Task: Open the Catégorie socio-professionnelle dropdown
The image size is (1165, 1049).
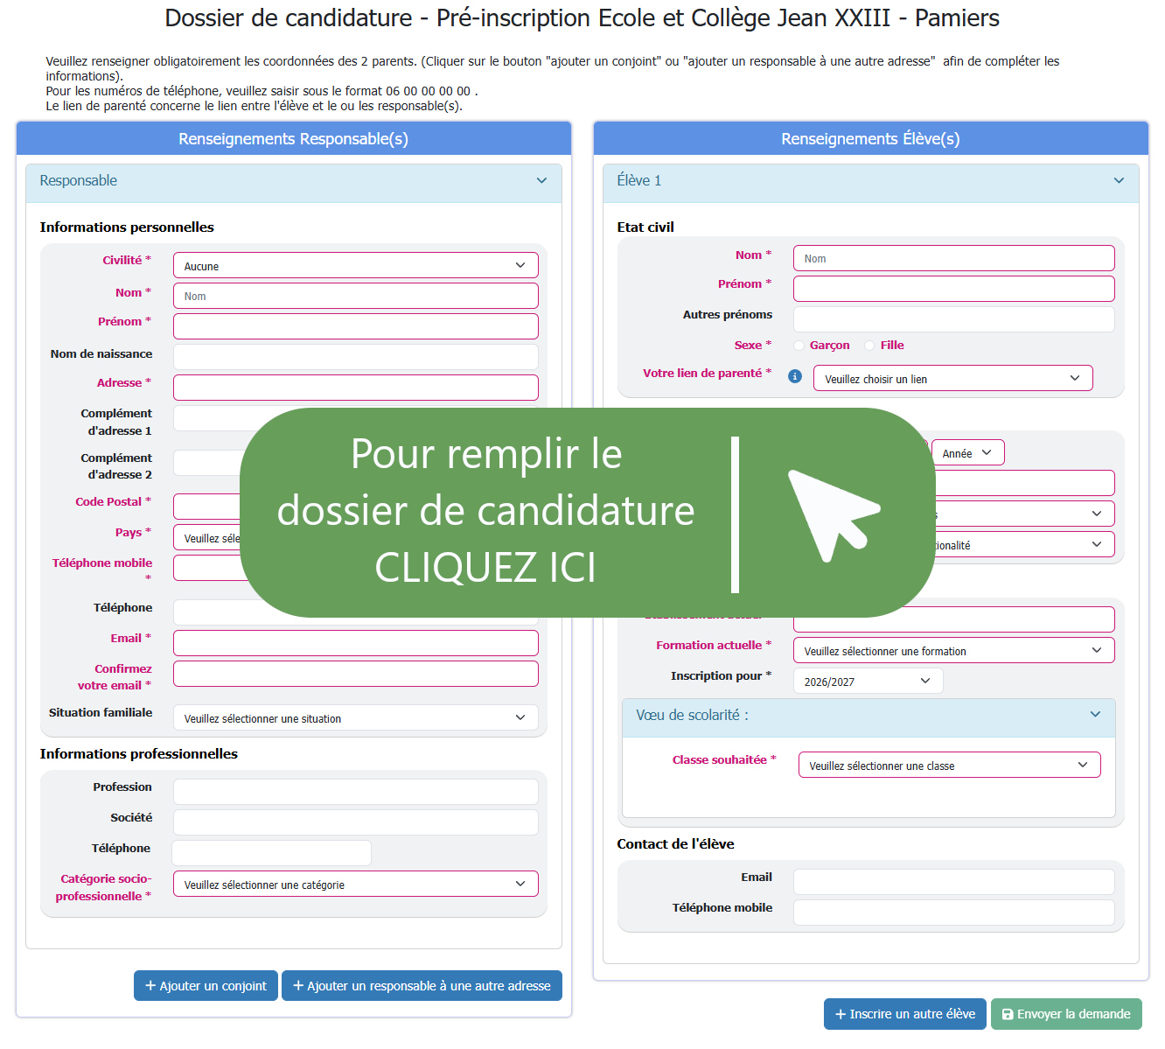Action: [x=355, y=885]
